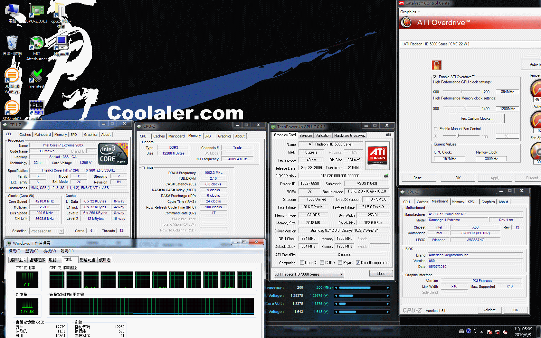
Task: Open the HyperPI desktop shortcut
Action: tap(61, 45)
